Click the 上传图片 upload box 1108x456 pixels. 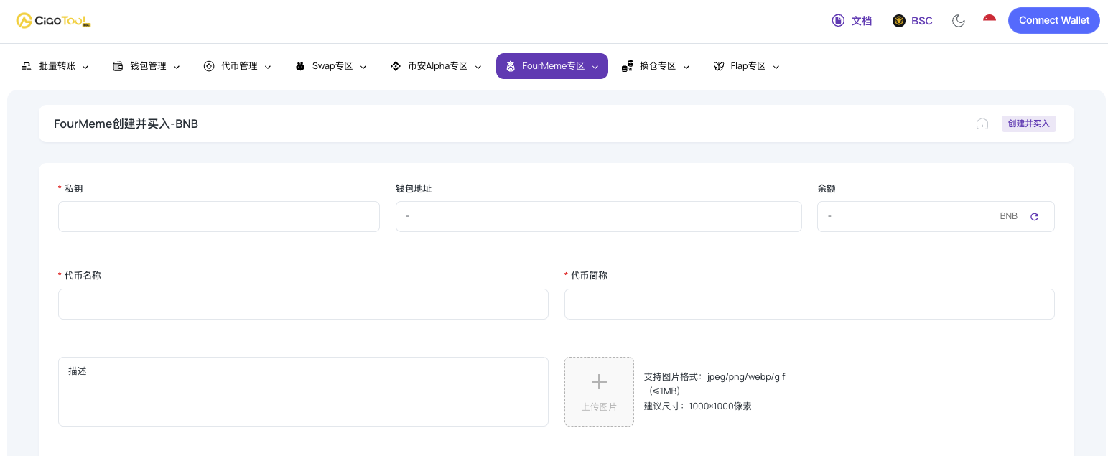click(x=599, y=391)
